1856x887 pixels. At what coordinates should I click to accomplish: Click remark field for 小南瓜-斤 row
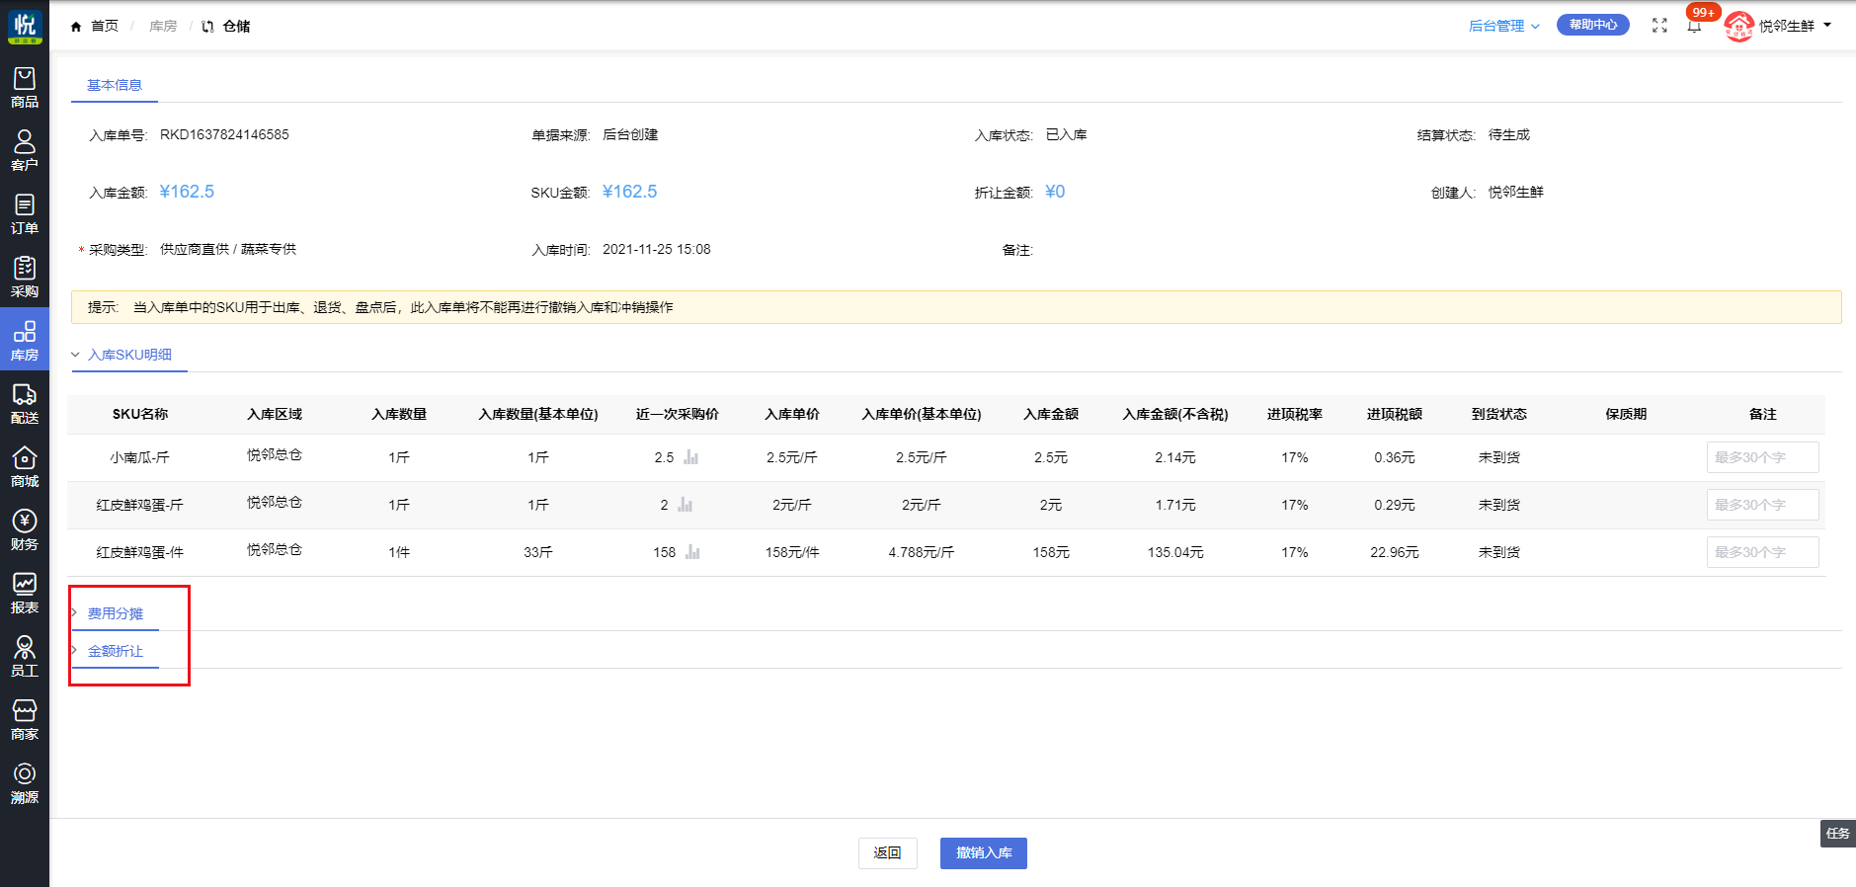pyautogui.click(x=1762, y=457)
